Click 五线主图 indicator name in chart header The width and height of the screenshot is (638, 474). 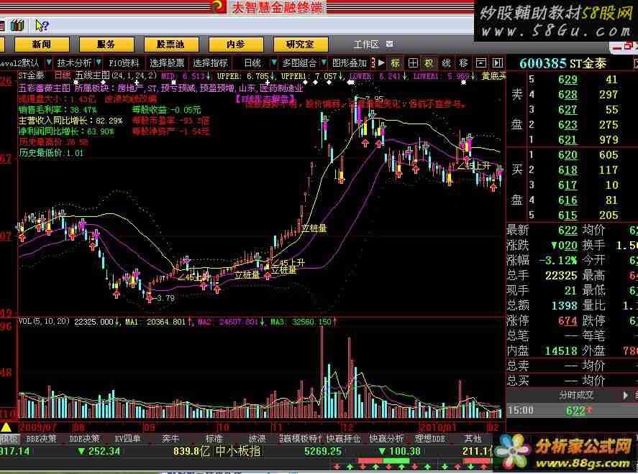tap(93, 75)
